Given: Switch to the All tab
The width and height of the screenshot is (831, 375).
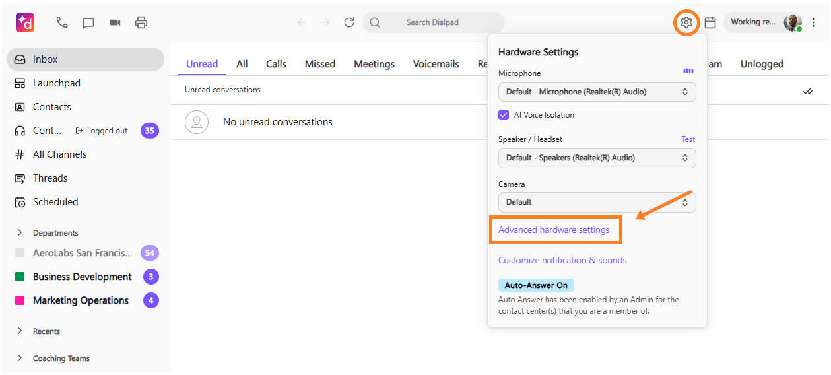Looking at the screenshot, I should point(242,64).
